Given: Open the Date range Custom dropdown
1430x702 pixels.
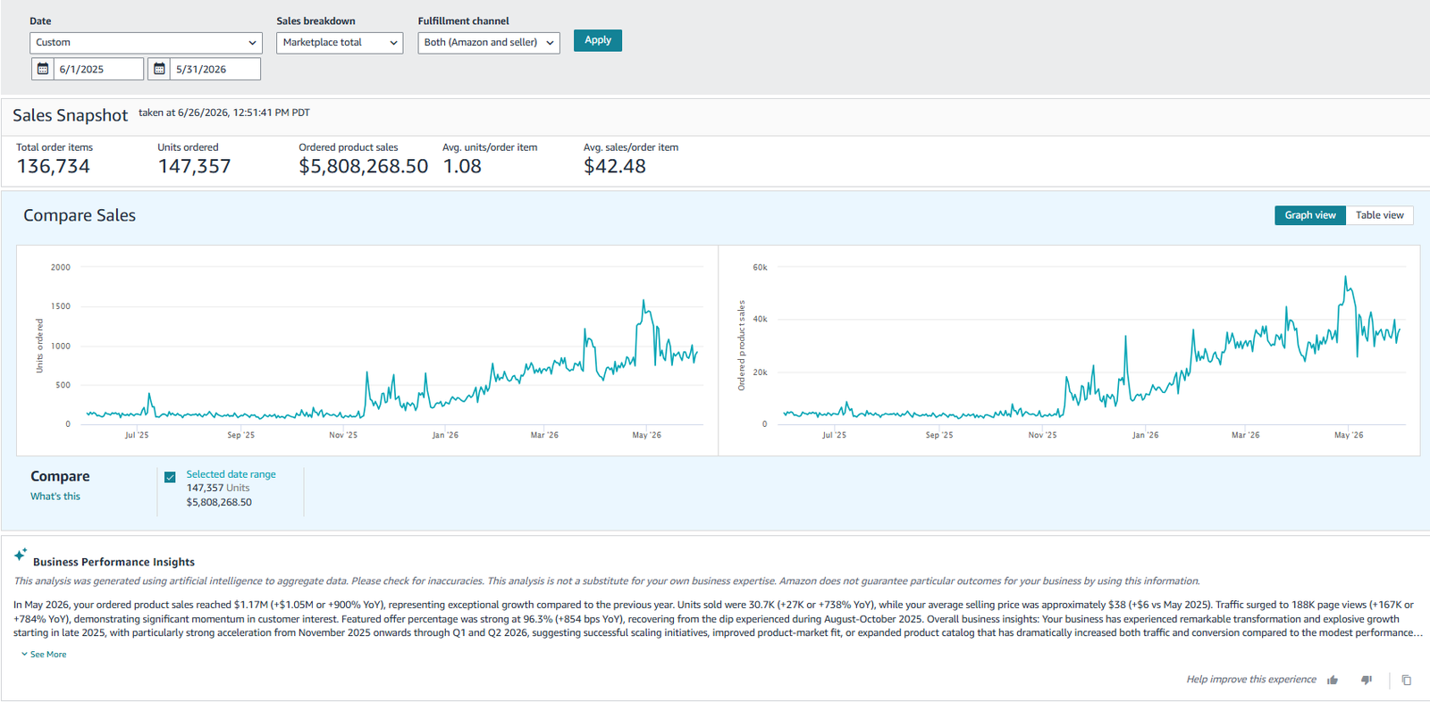Looking at the screenshot, I should 146,43.
